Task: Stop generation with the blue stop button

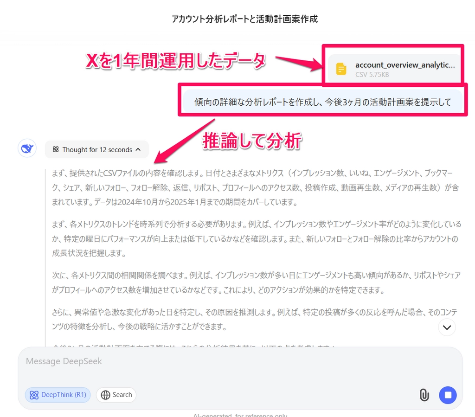Action: click(448, 395)
